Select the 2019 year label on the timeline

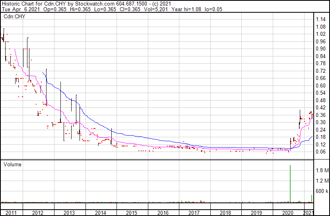(x=257, y=213)
